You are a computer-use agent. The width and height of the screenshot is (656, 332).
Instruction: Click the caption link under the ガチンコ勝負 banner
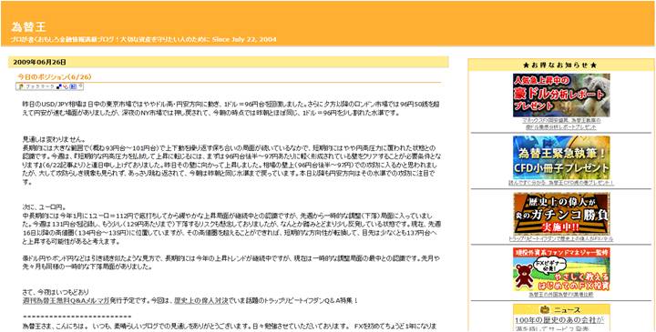pos(561,239)
